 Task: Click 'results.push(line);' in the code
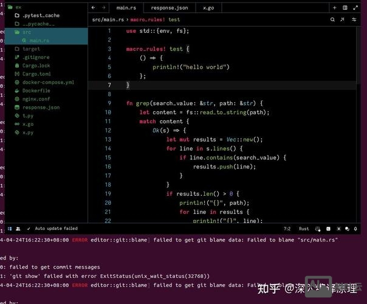224,167
